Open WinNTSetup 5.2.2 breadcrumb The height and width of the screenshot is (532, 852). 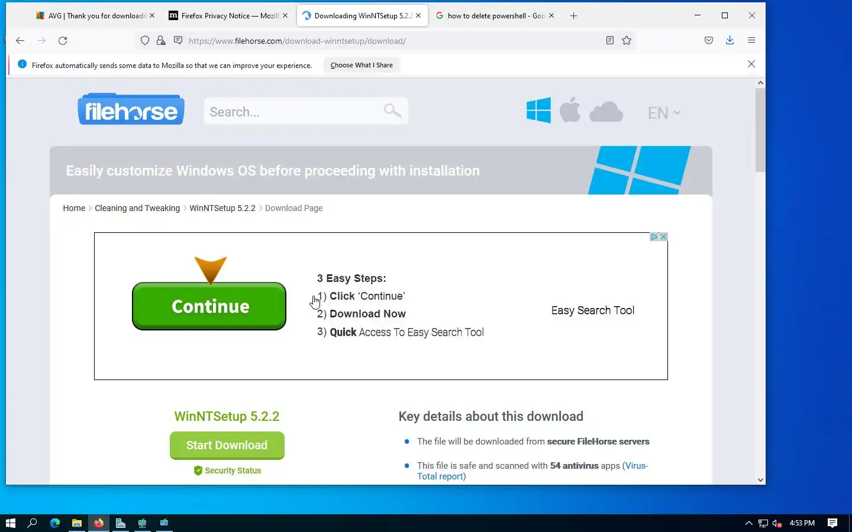click(222, 208)
